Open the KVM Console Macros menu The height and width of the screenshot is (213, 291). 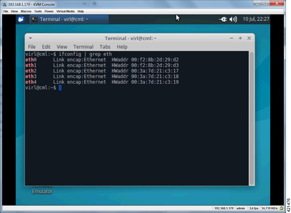(26, 11)
